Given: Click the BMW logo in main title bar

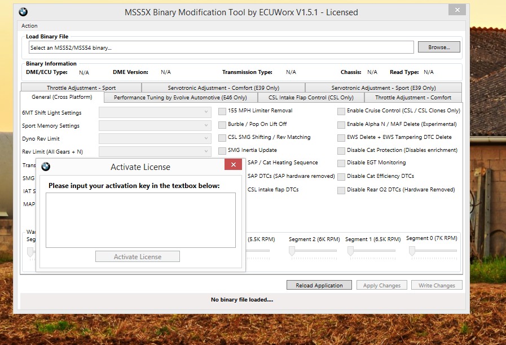Looking at the screenshot, I should 23,12.
